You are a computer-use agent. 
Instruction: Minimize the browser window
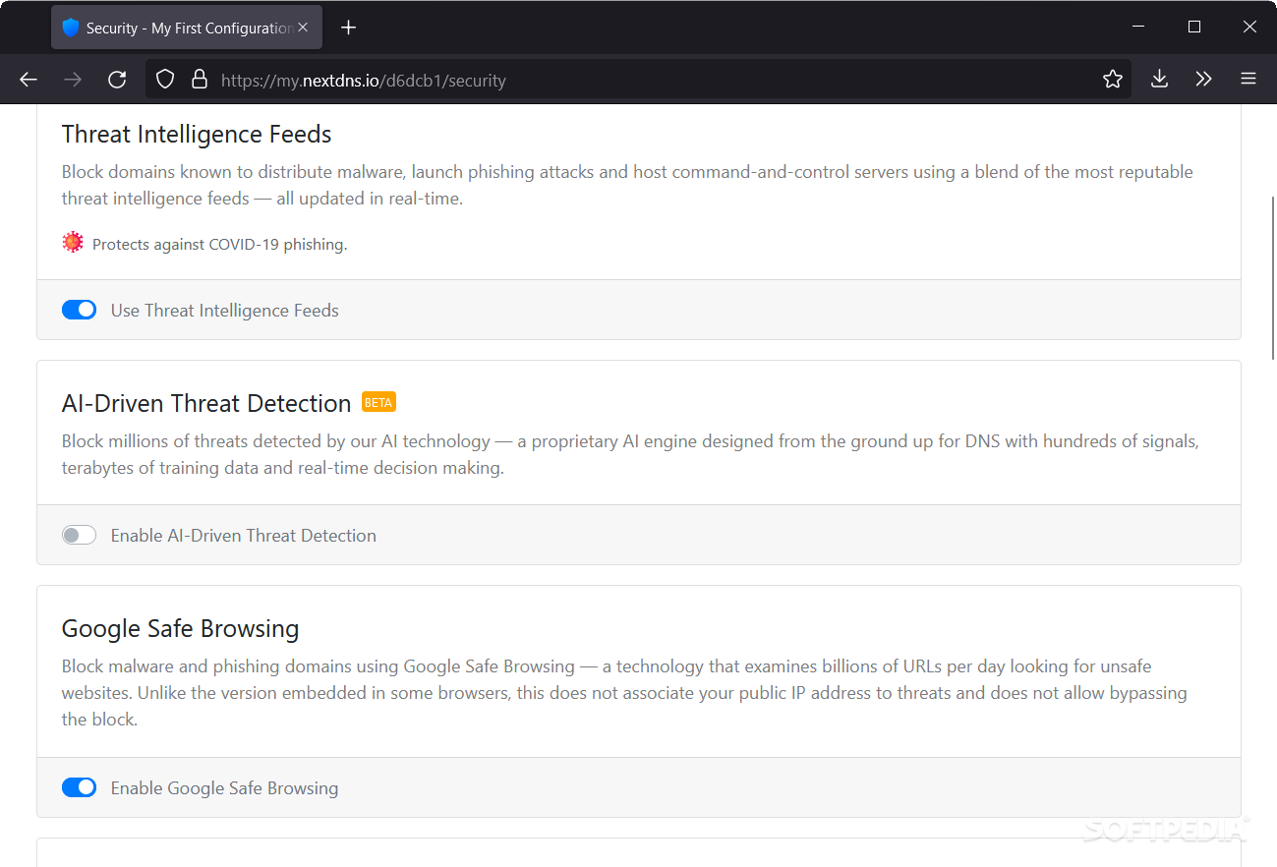[1138, 28]
